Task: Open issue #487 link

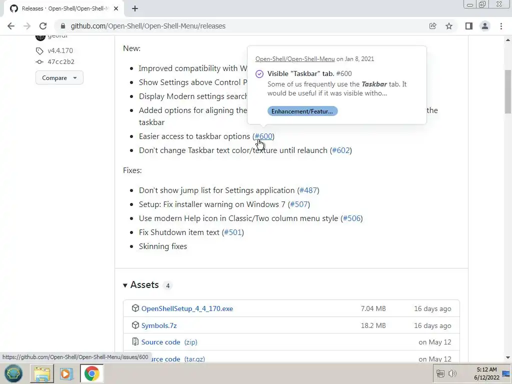Action: coord(308,190)
